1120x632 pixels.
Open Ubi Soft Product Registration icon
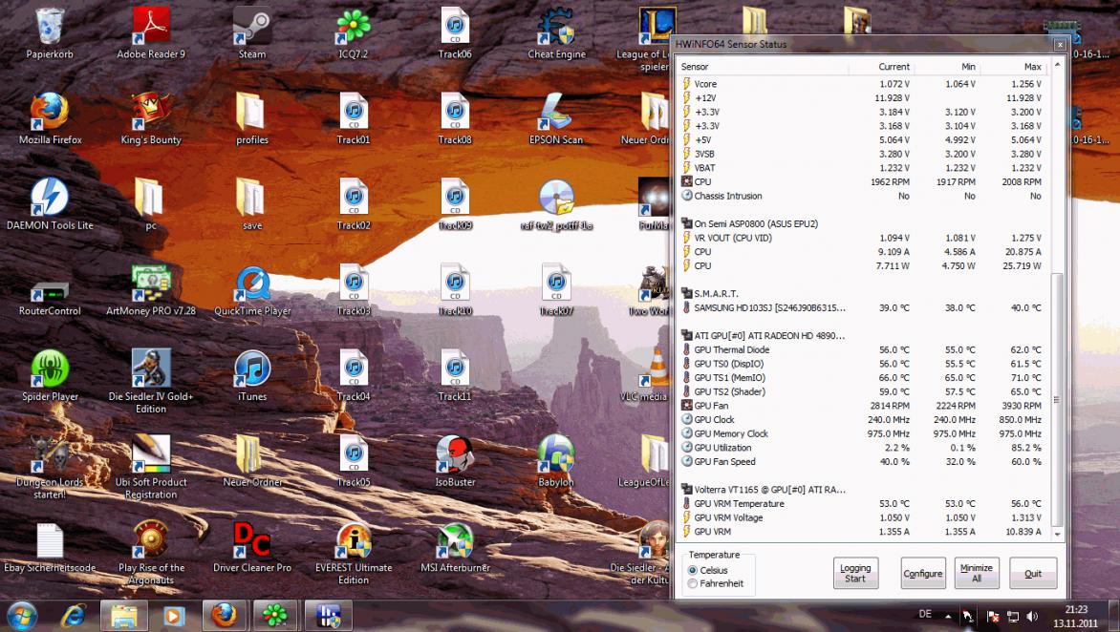tap(151, 467)
